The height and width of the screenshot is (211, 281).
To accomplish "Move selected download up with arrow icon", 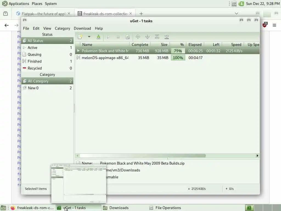I will [x=138, y=37].
